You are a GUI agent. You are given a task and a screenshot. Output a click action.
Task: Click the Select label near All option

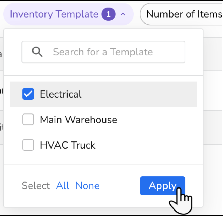click(36, 186)
